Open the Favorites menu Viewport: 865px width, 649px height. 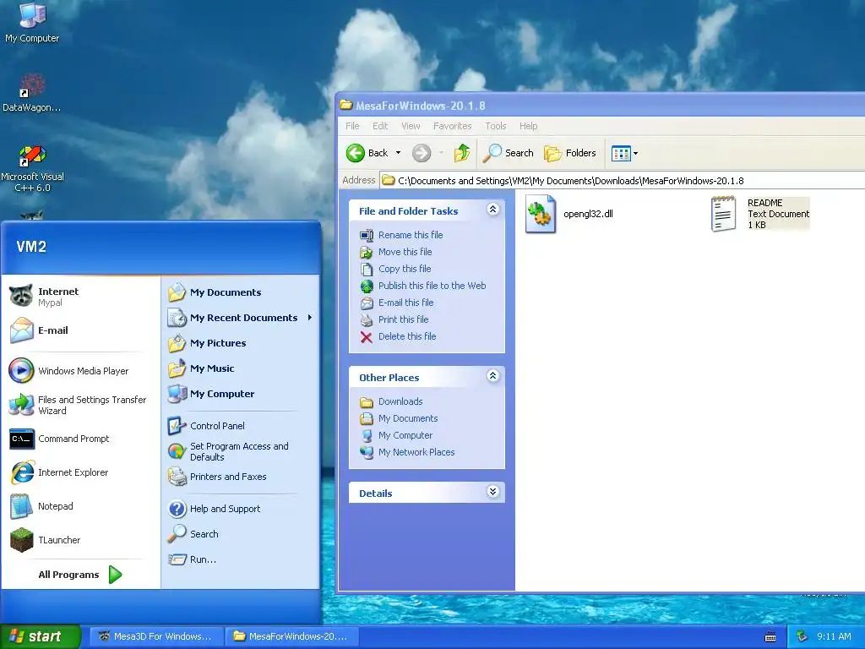click(453, 126)
